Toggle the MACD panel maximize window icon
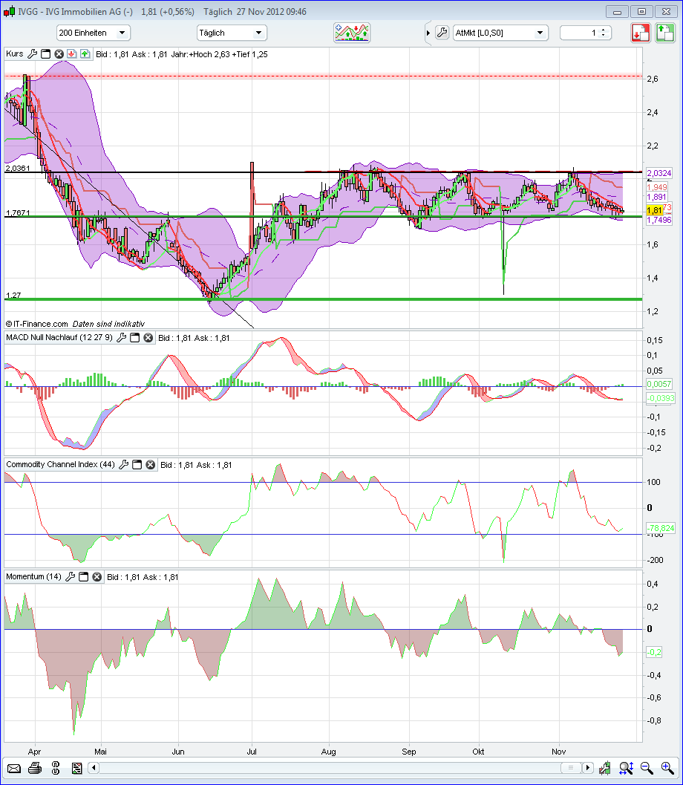This screenshot has height=785, width=683. tap(134, 338)
